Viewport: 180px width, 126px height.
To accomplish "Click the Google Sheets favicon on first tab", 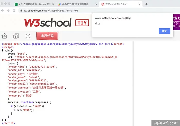I will [x=16, y=4].
